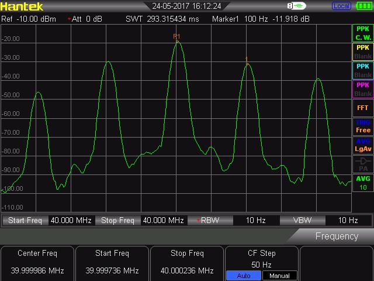
Task: Click the FFT mode indicator
Action: 363,108
